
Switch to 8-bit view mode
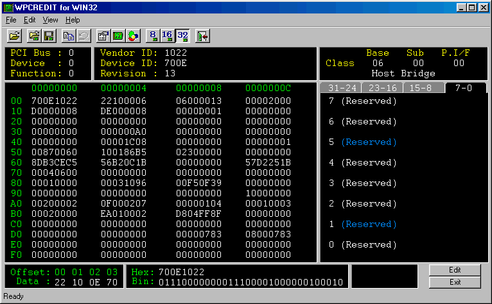[153, 36]
